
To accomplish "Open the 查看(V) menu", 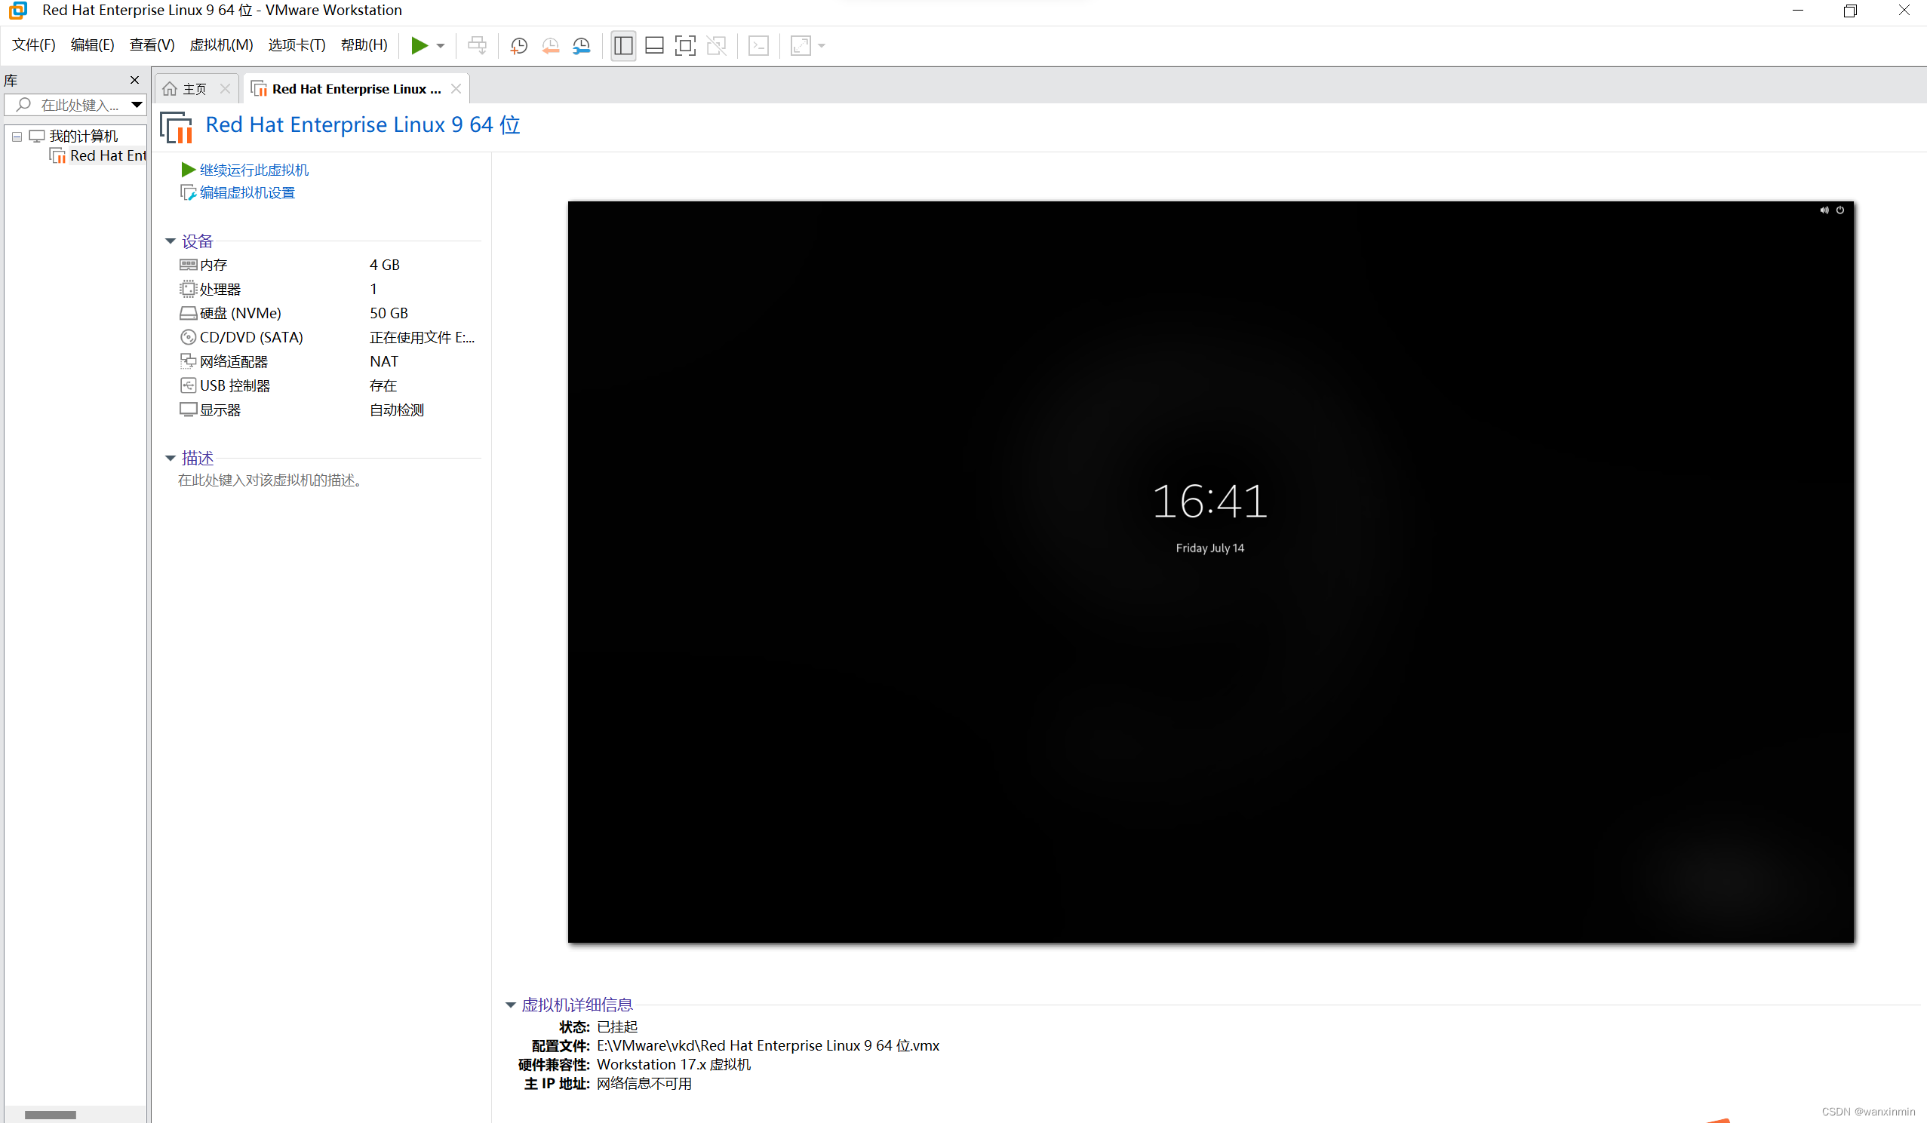I will [x=152, y=45].
